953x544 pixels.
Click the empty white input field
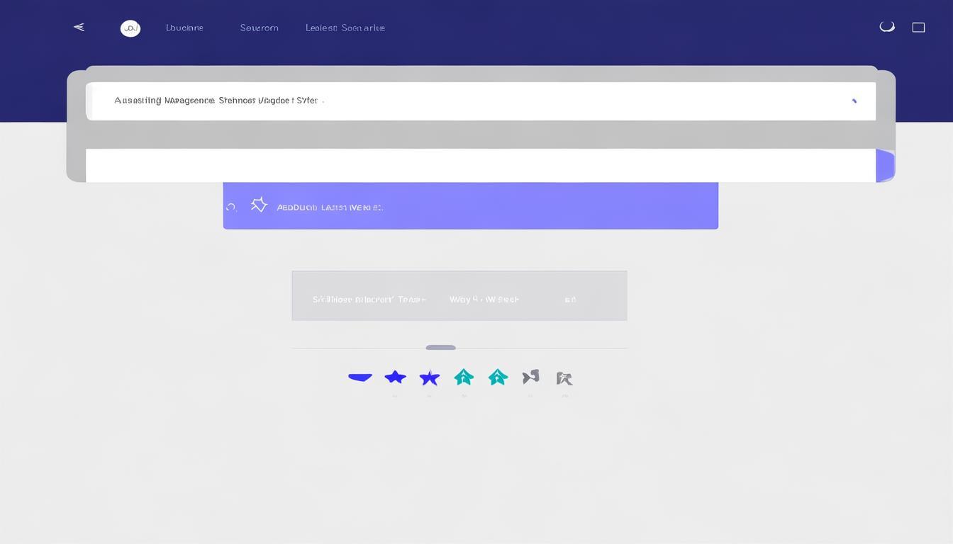coord(480,166)
